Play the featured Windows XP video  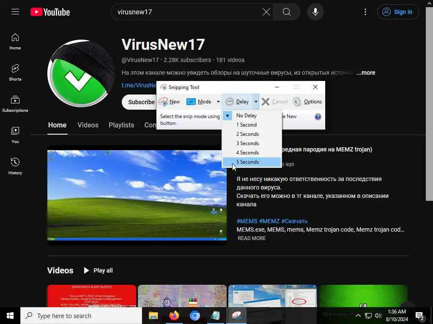tap(137, 195)
